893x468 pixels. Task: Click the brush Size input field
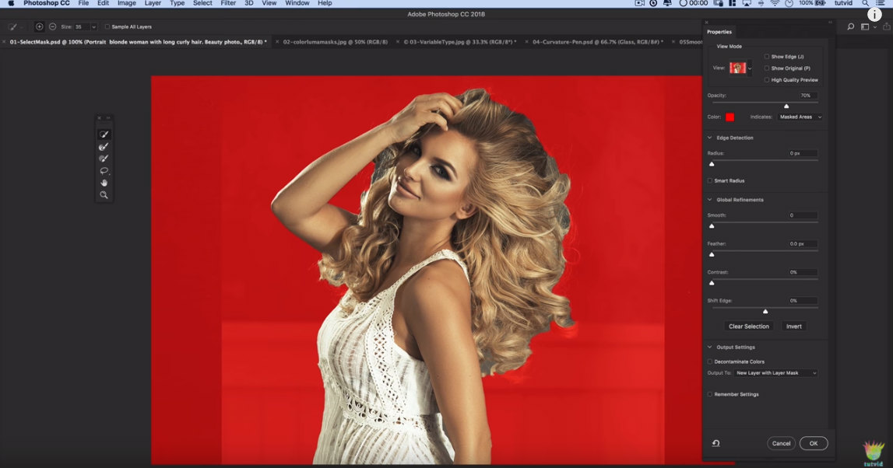(x=82, y=26)
